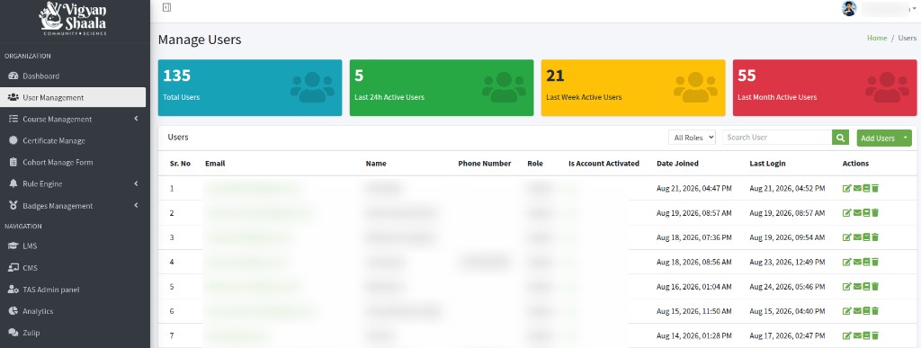Edit the user in row 7

click(x=846, y=335)
